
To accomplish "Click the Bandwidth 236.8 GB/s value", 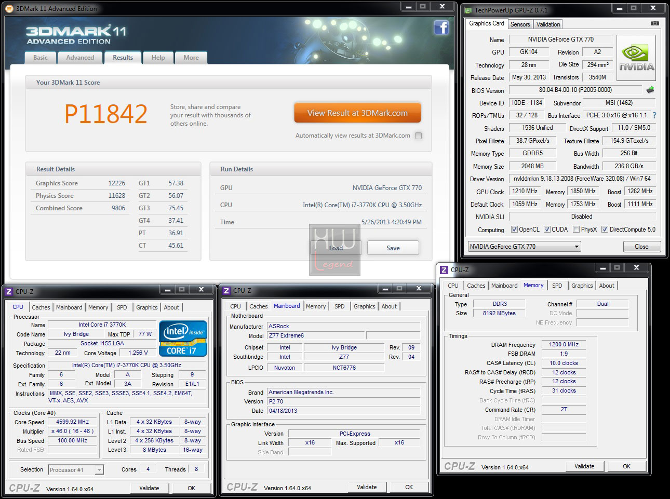I will (628, 166).
